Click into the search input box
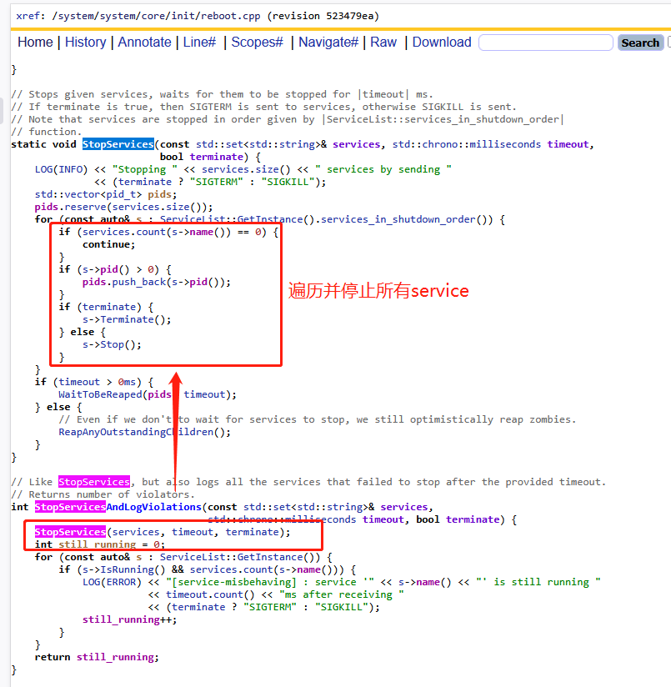The width and height of the screenshot is (671, 687). coord(546,41)
